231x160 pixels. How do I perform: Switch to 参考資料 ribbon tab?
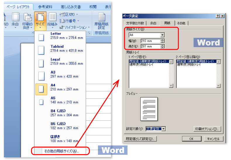45,7
